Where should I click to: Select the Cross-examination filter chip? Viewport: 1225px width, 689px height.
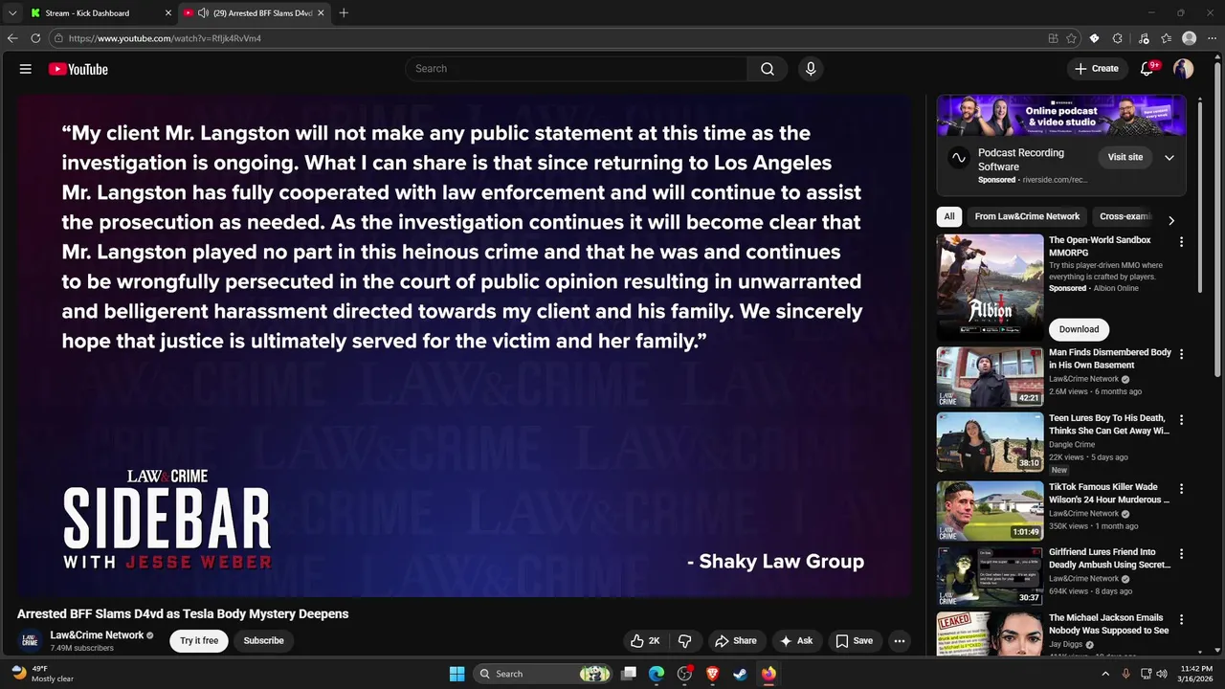click(x=1125, y=216)
